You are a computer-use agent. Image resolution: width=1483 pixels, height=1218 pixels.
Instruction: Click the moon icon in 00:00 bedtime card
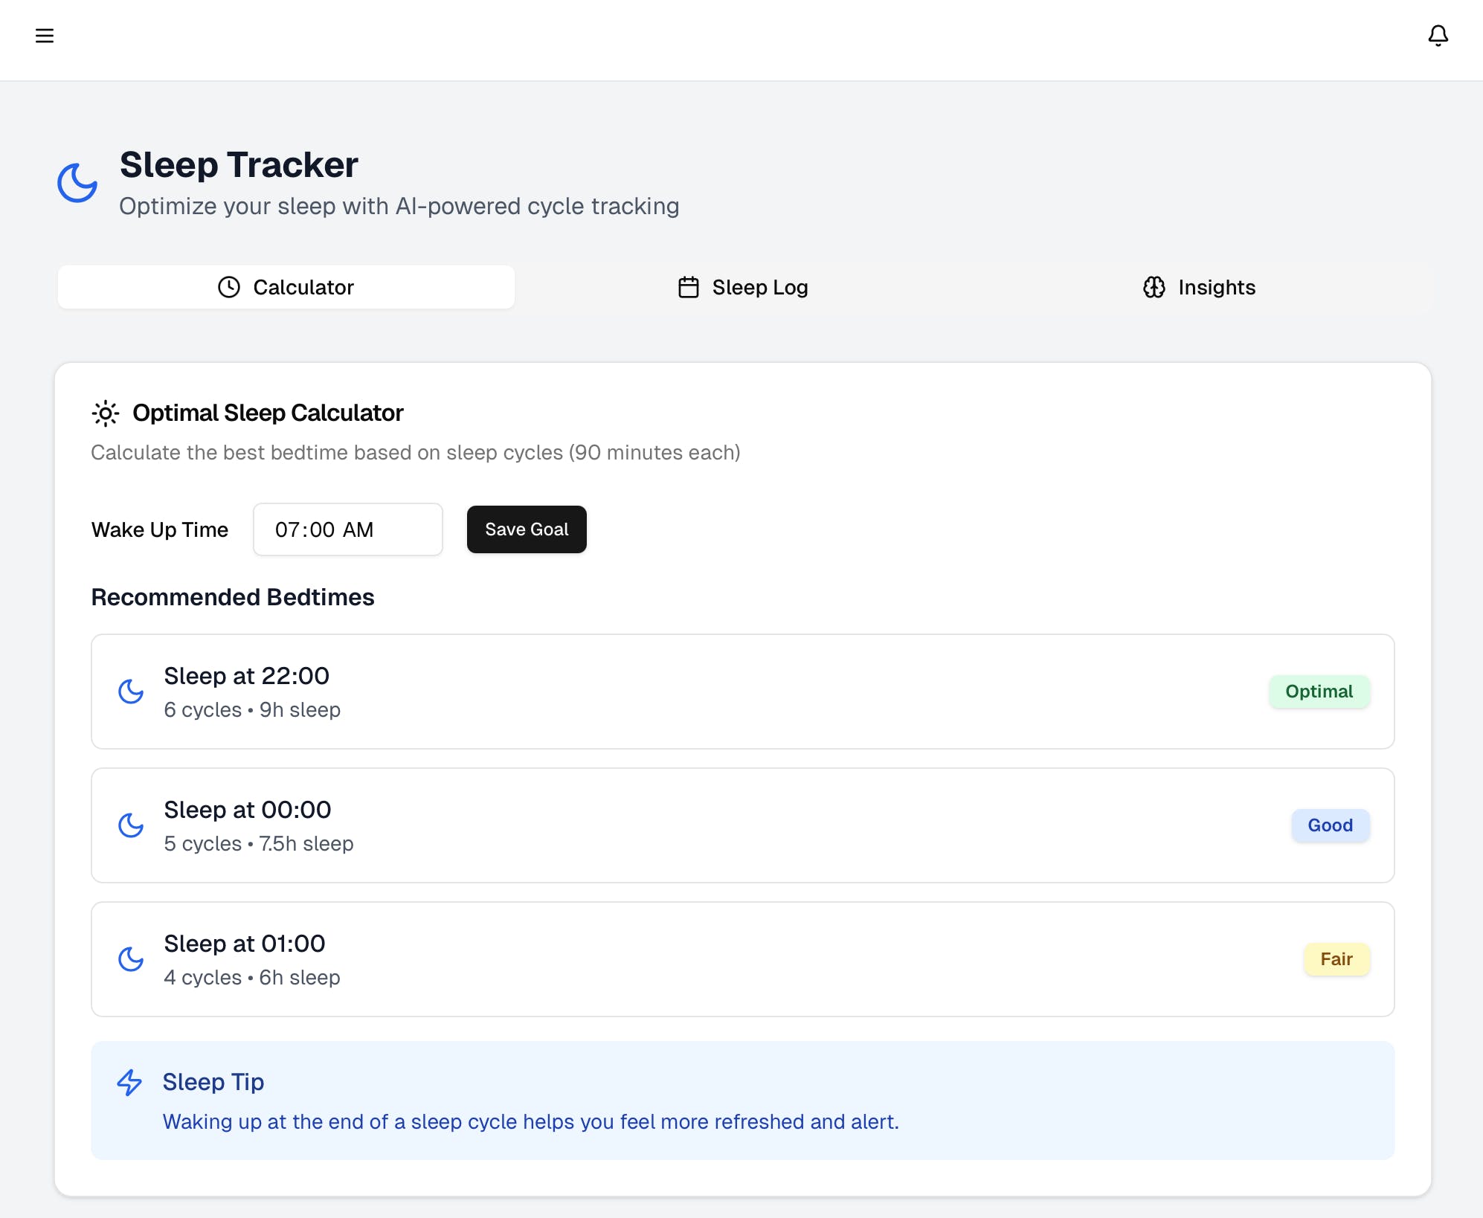click(x=131, y=825)
